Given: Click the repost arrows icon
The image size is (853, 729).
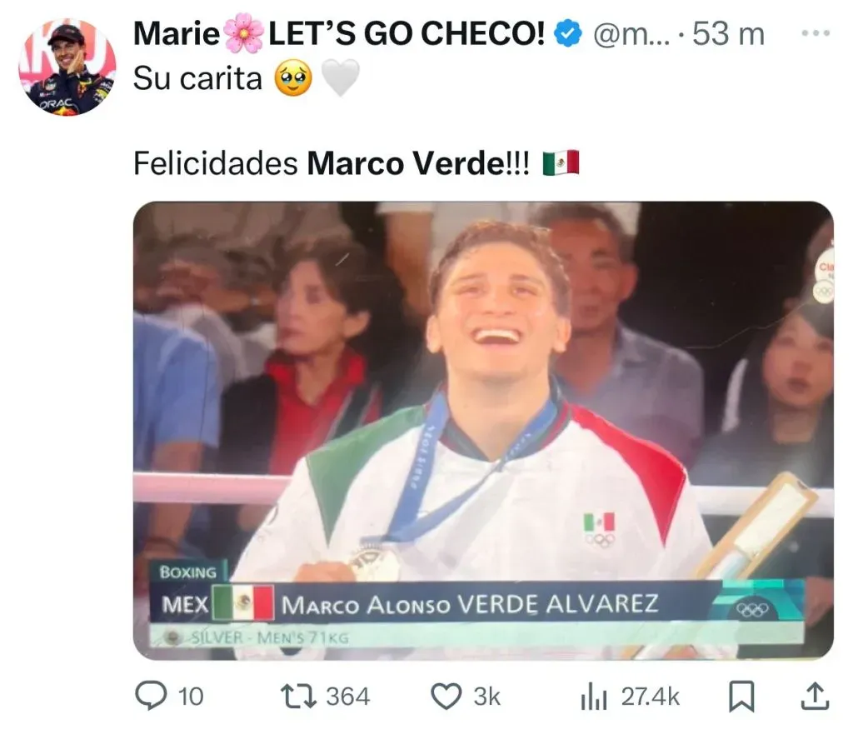Looking at the screenshot, I should (298, 697).
